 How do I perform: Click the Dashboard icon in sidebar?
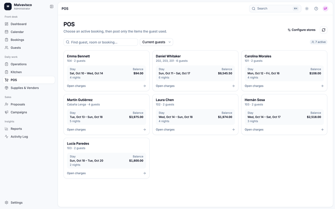click(7, 24)
